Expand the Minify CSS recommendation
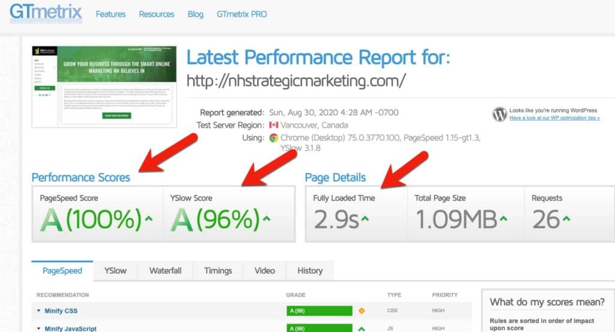The image size is (615, 332). coord(38,310)
